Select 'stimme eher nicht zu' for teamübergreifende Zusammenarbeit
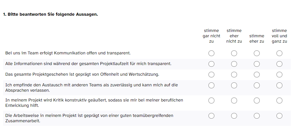 [234, 116]
